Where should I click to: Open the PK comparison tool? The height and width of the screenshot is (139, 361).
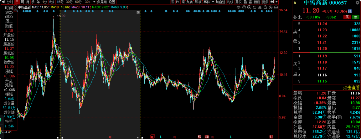[178, 2]
